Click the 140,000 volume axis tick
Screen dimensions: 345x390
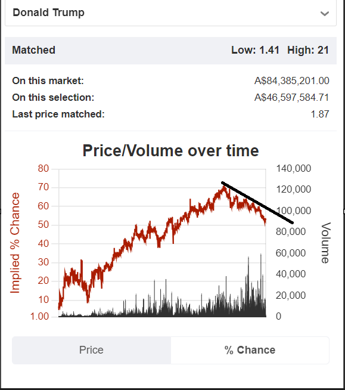click(x=294, y=169)
